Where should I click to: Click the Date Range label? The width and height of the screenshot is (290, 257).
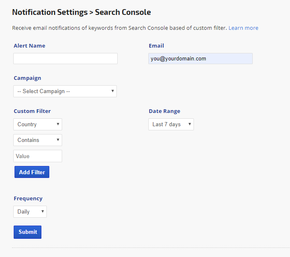point(164,111)
